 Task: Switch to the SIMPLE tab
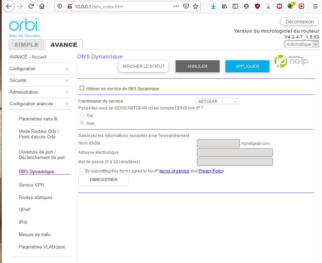pos(26,45)
